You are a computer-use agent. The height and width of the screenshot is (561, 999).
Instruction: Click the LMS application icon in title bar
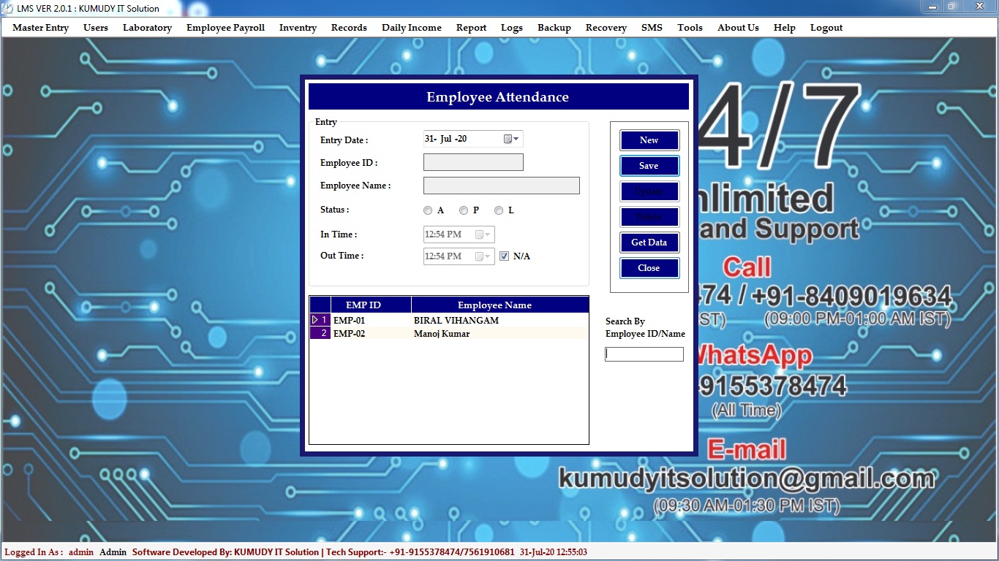click(8, 8)
